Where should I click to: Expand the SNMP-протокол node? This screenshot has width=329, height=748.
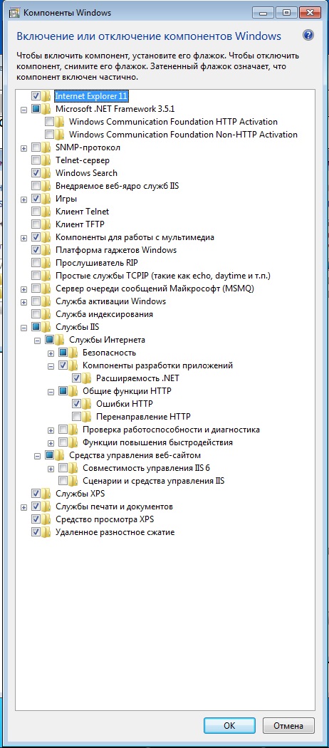(23, 148)
